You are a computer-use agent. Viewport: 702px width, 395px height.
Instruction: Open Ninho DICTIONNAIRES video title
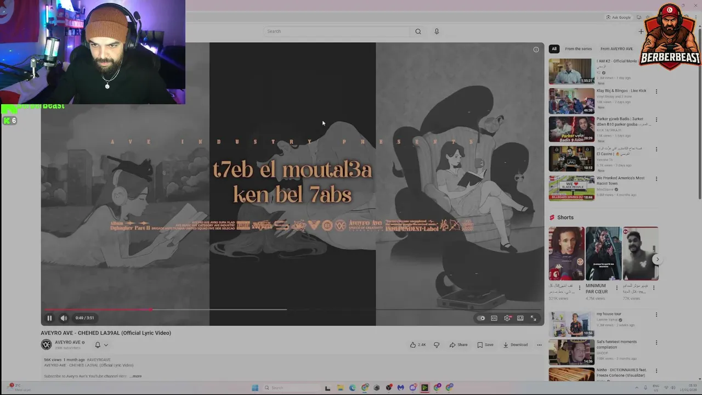[623, 373]
